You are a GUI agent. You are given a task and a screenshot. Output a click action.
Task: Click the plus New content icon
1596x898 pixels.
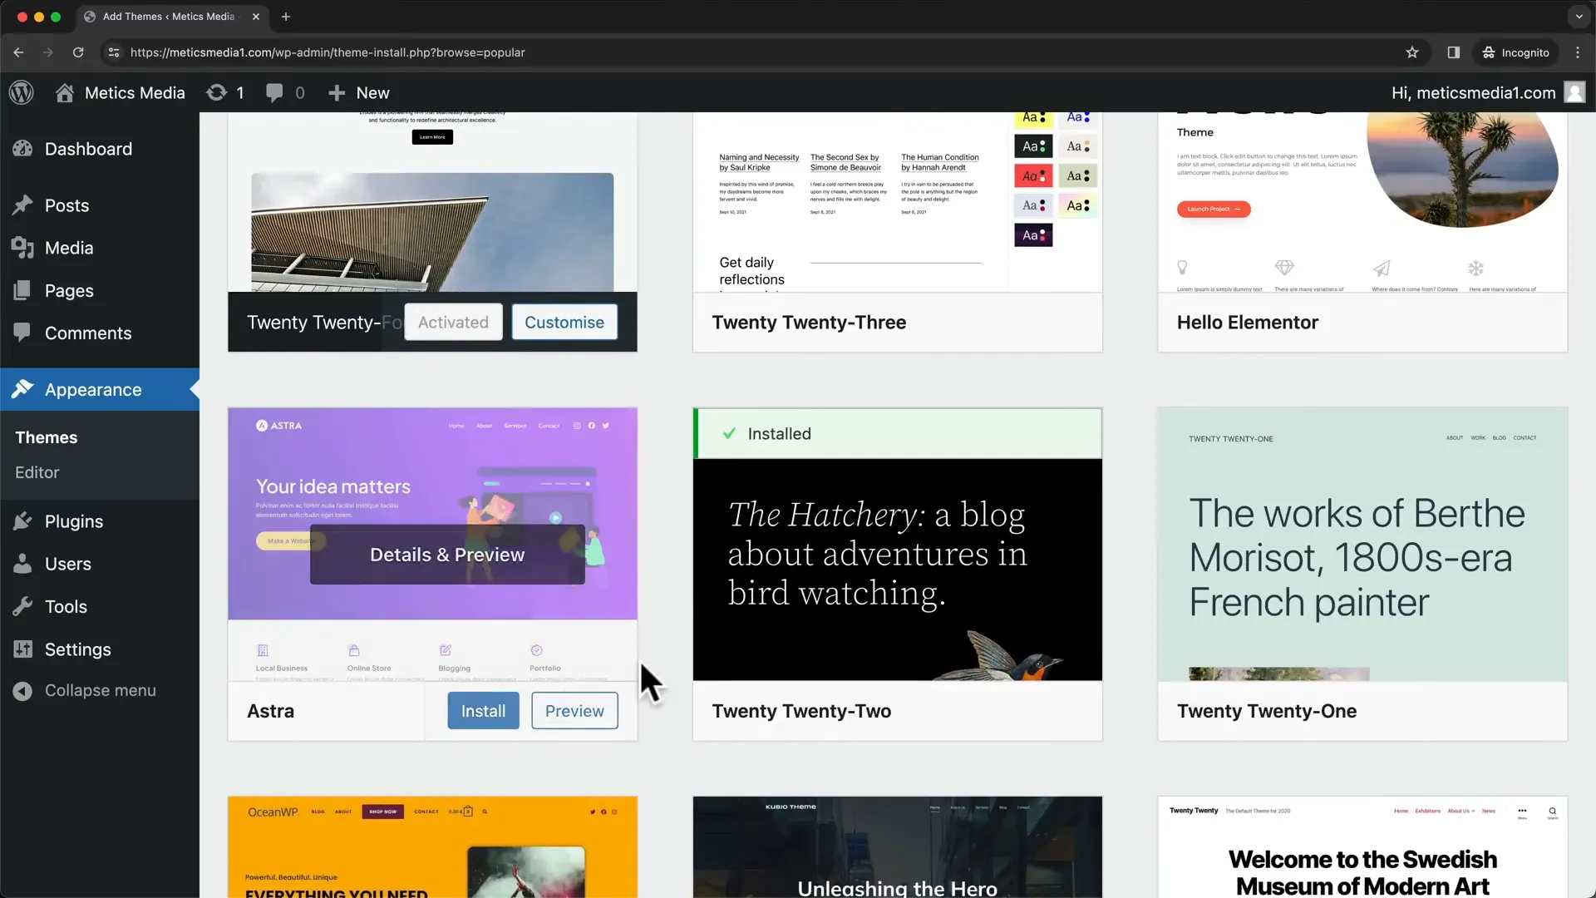click(337, 93)
